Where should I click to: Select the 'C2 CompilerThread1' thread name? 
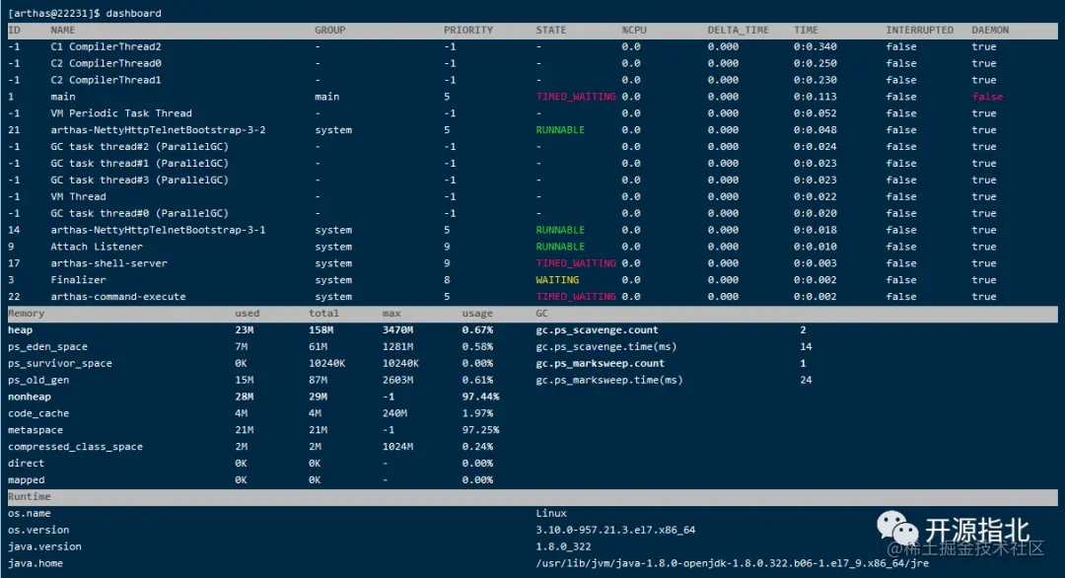click(106, 80)
